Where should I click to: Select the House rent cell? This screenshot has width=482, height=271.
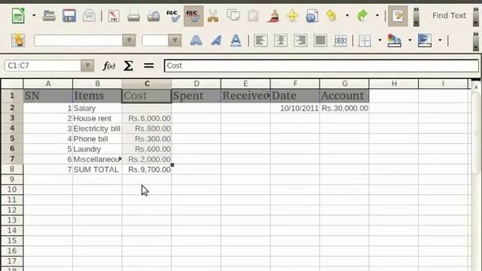[97, 118]
